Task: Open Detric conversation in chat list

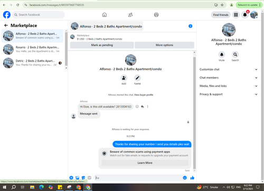Action: (x=32, y=63)
